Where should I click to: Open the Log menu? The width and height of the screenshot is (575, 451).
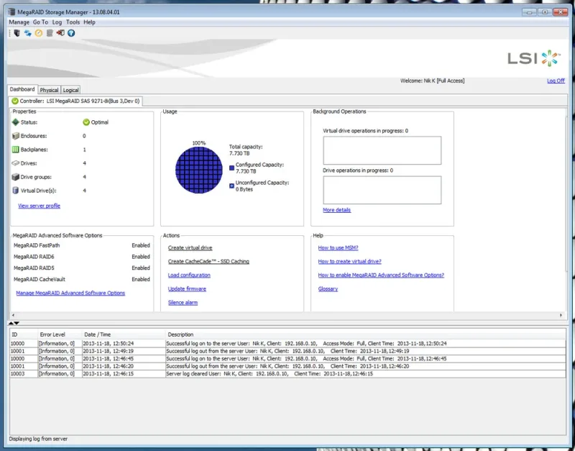(57, 22)
